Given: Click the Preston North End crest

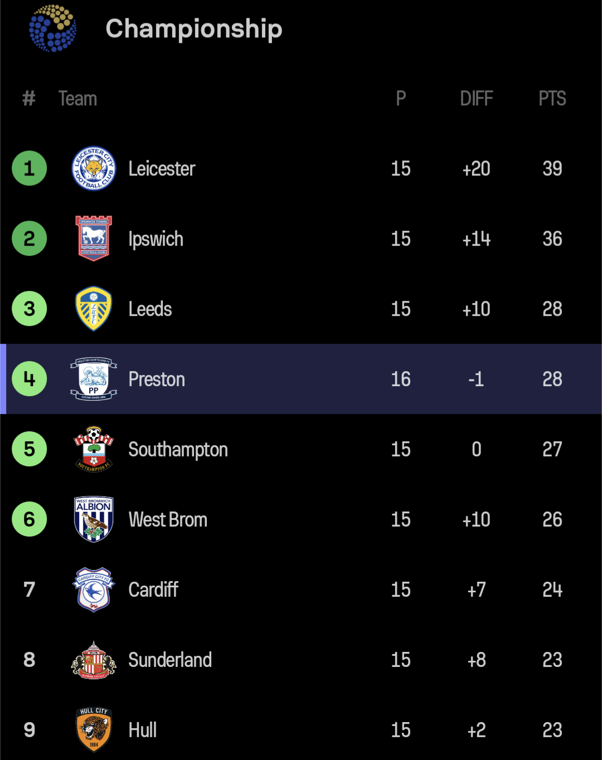Looking at the screenshot, I should (94, 379).
